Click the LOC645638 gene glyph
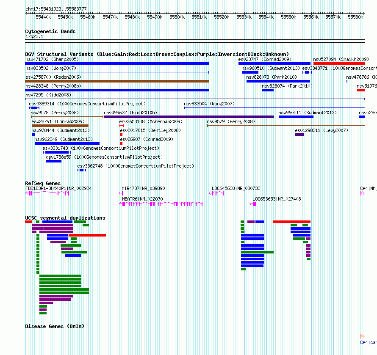The width and height of the screenshot is (377, 355). pos(216,193)
